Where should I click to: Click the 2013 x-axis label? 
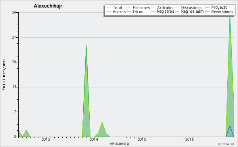click(x=46, y=139)
